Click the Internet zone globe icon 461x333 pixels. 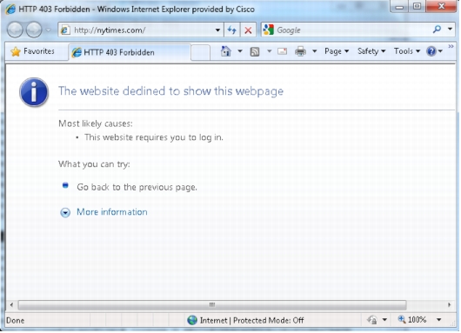(192, 320)
